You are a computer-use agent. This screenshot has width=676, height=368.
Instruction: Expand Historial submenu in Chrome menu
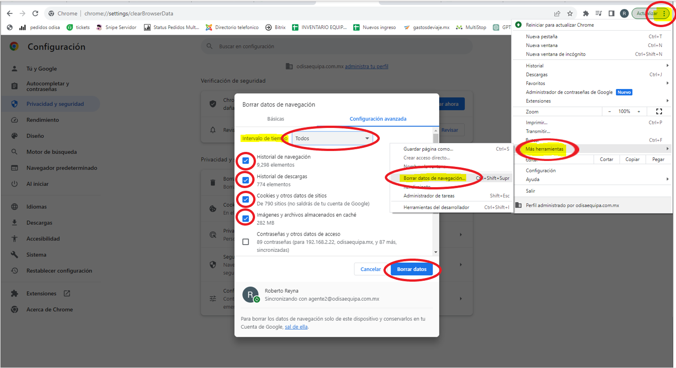click(592, 66)
